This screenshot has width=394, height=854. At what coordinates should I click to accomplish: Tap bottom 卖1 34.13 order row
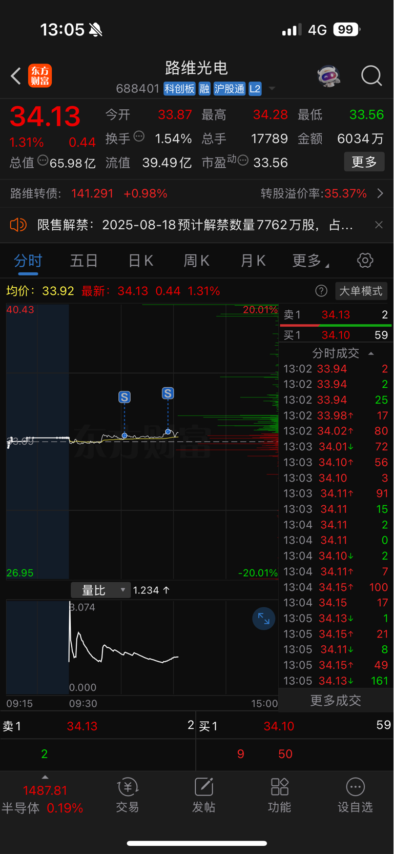98,726
